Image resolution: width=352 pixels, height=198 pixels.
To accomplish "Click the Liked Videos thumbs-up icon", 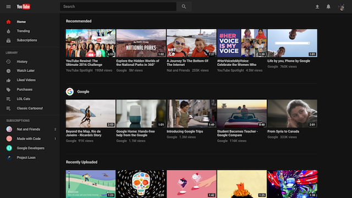I will tap(8, 80).
